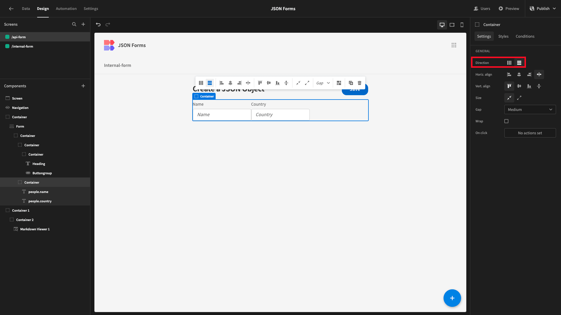The width and height of the screenshot is (561, 315).
Task: Set Direction to columns in Settings panel
Action: (509, 63)
